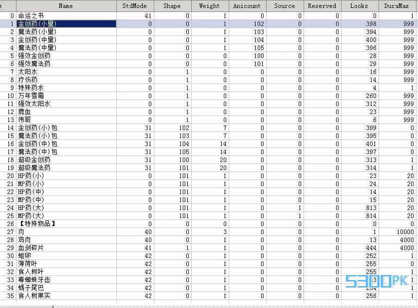The width and height of the screenshot is (418, 308).
Task: Select the 超级金创药 name cell
Action: (x=66, y=160)
